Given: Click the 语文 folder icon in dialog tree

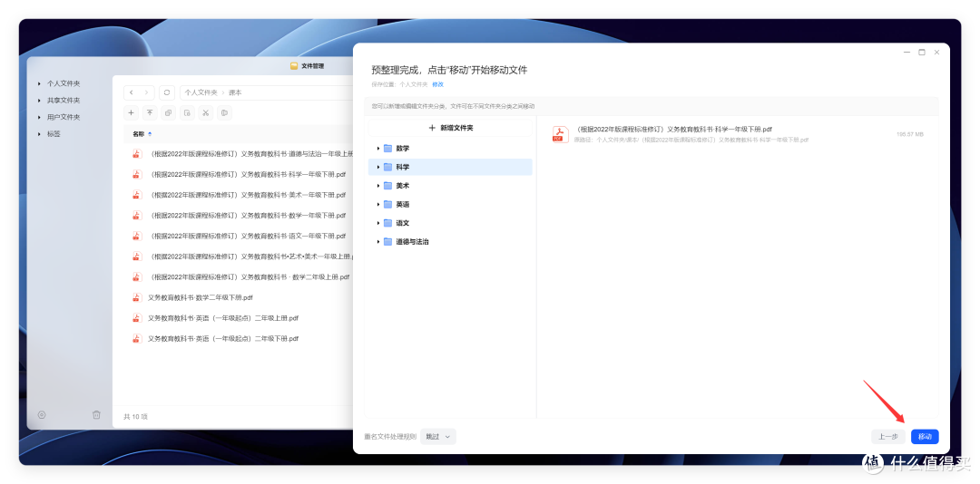Looking at the screenshot, I should pyautogui.click(x=387, y=223).
